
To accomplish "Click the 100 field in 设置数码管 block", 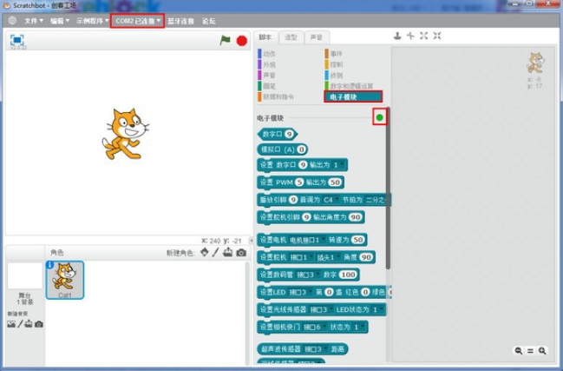I will click(x=348, y=275).
